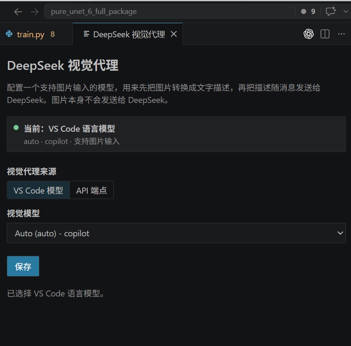
Task: Click the Python file icon on train.py
Action: pos(9,34)
